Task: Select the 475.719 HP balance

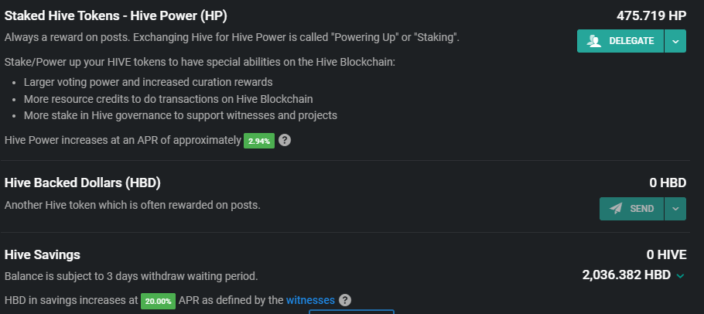Action: click(651, 15)
